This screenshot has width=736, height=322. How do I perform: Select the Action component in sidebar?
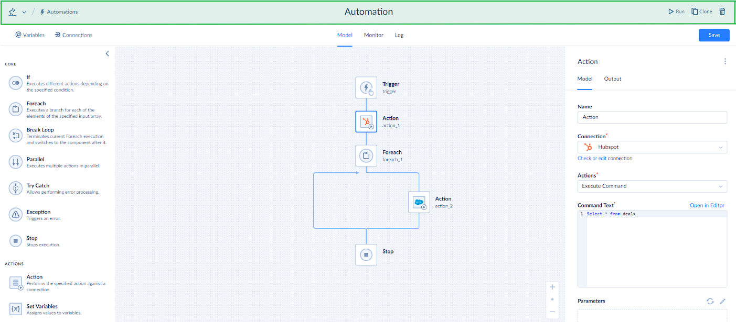click(x=59, y=283)
